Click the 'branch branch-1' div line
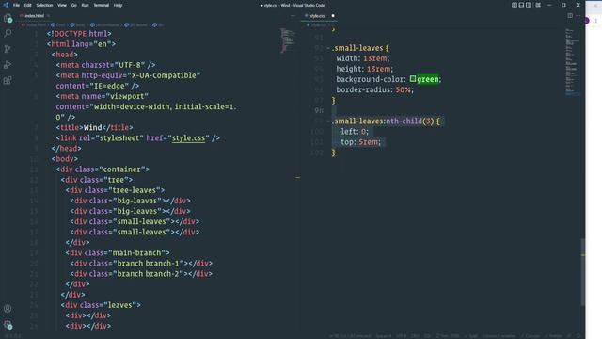The height and width of the screenshot is (339, 602). (141, 264)
